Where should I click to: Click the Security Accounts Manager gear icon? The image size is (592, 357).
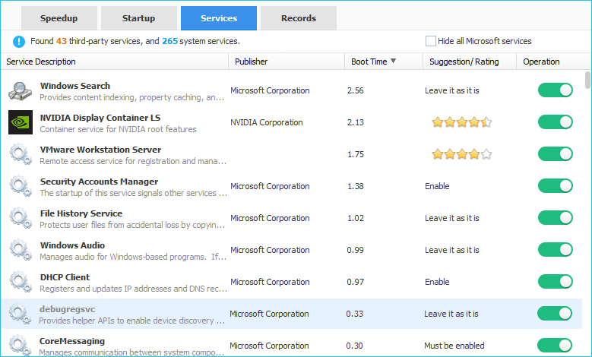pyautogui.click(x=21, y=186)
